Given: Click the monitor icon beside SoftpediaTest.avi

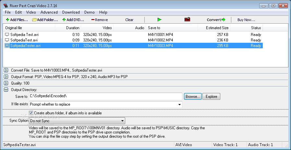Looking at the screenshot, I should click(7, 40).
